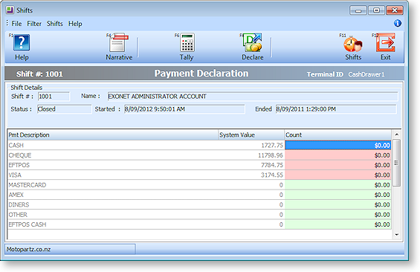420x272 pixels.
Task: Click the payment list scroll down arrow
Action: click(x=397, y=235)
